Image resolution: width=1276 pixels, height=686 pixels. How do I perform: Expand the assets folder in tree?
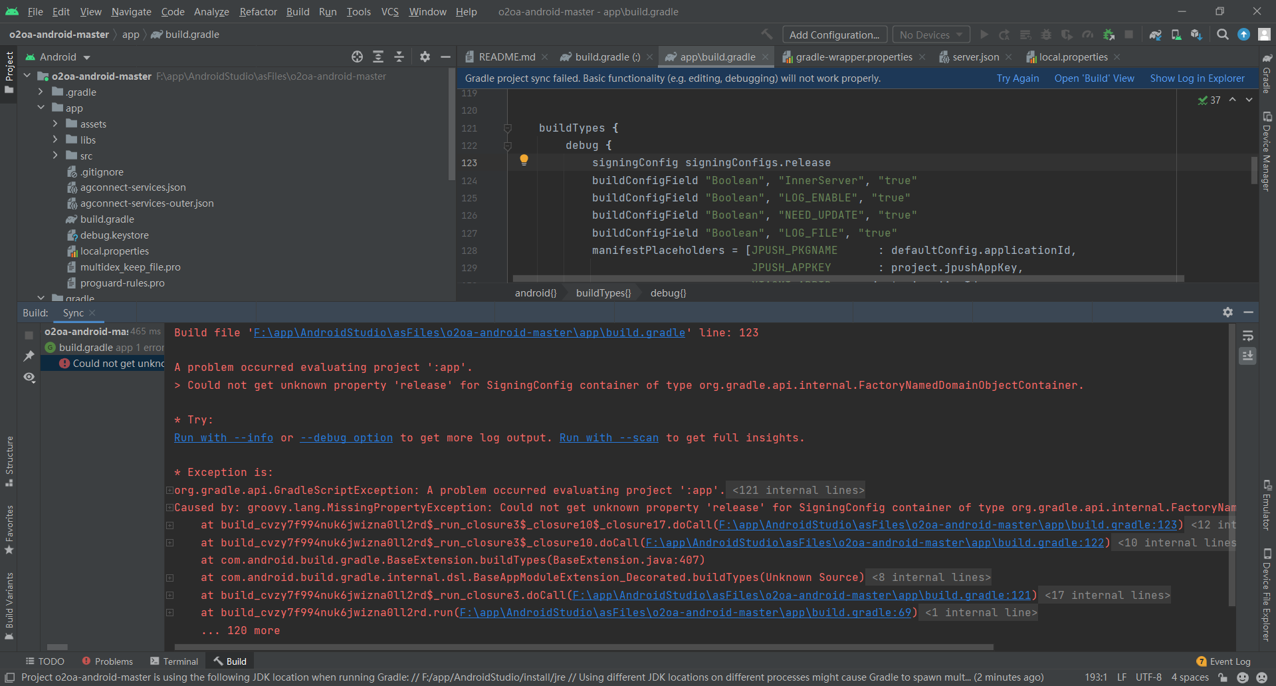(55, 124)
